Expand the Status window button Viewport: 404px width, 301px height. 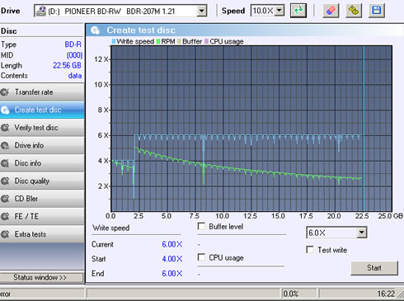(41, 277)
